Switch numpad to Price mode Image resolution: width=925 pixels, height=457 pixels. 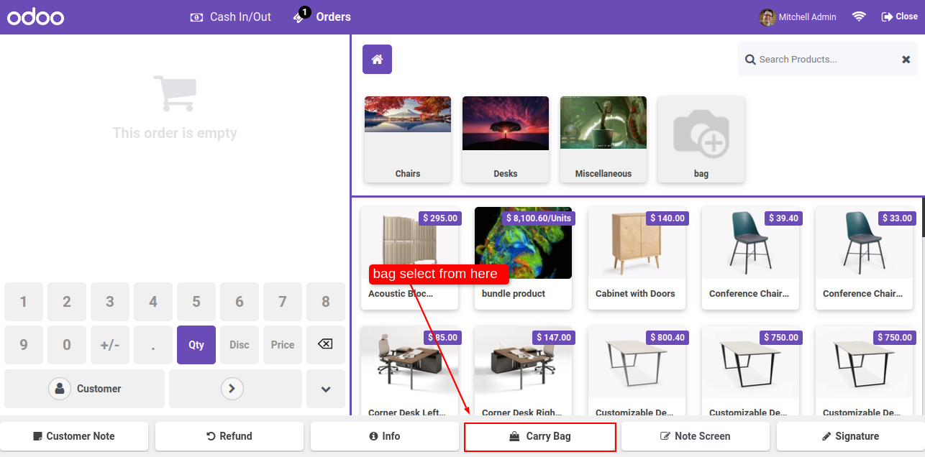tap(283, 345)
